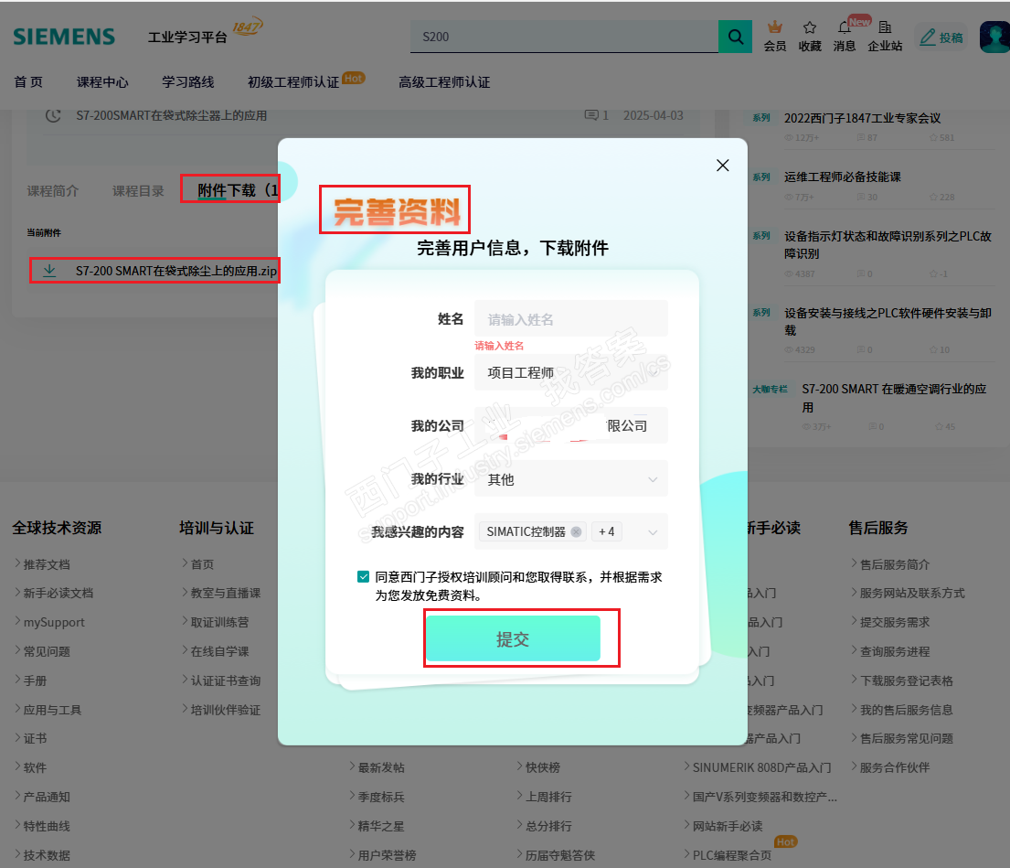Switch to the 课程简介 tab
This screenshot has height=868, width=1010.
tap(53, 191)
